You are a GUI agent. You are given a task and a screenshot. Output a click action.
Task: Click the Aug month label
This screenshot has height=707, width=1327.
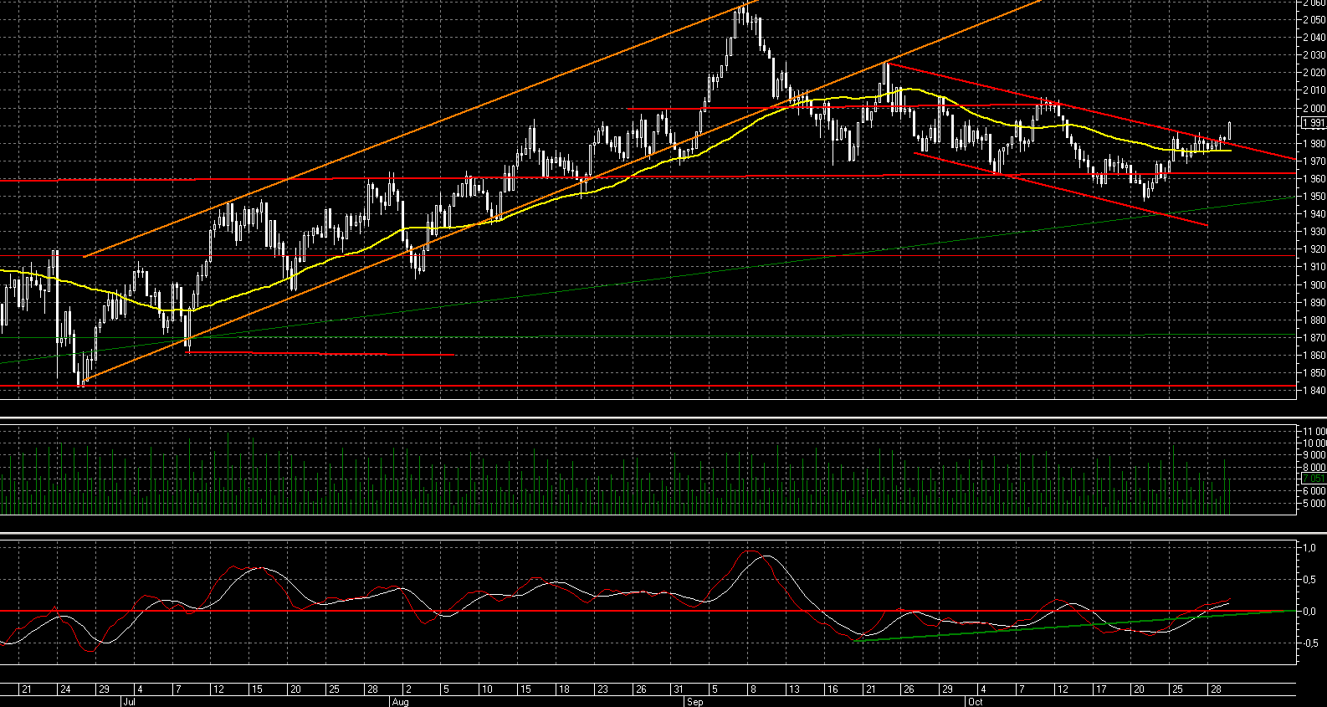(400, 701)
